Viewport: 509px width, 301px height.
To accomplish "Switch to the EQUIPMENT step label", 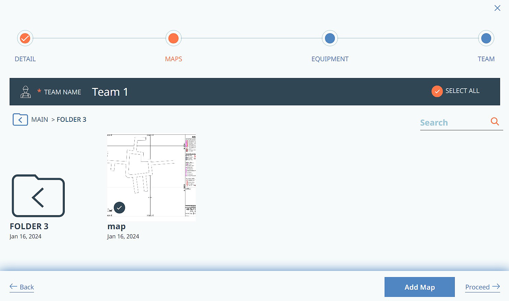I will (x=330, y=59).
